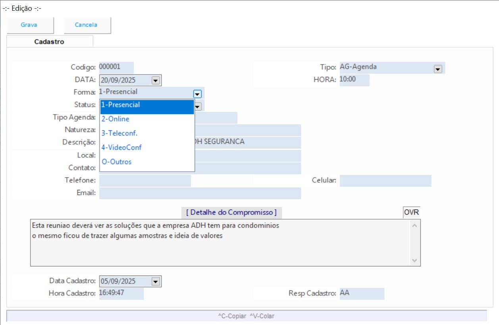Image resolution: width=499 pixels, height=325 pixels.
Task: Click the Grava button
Action: coord(29,25)
